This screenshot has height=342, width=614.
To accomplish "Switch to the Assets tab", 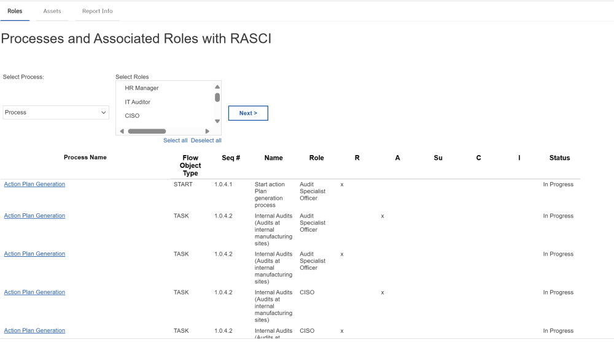I will 52,11.
